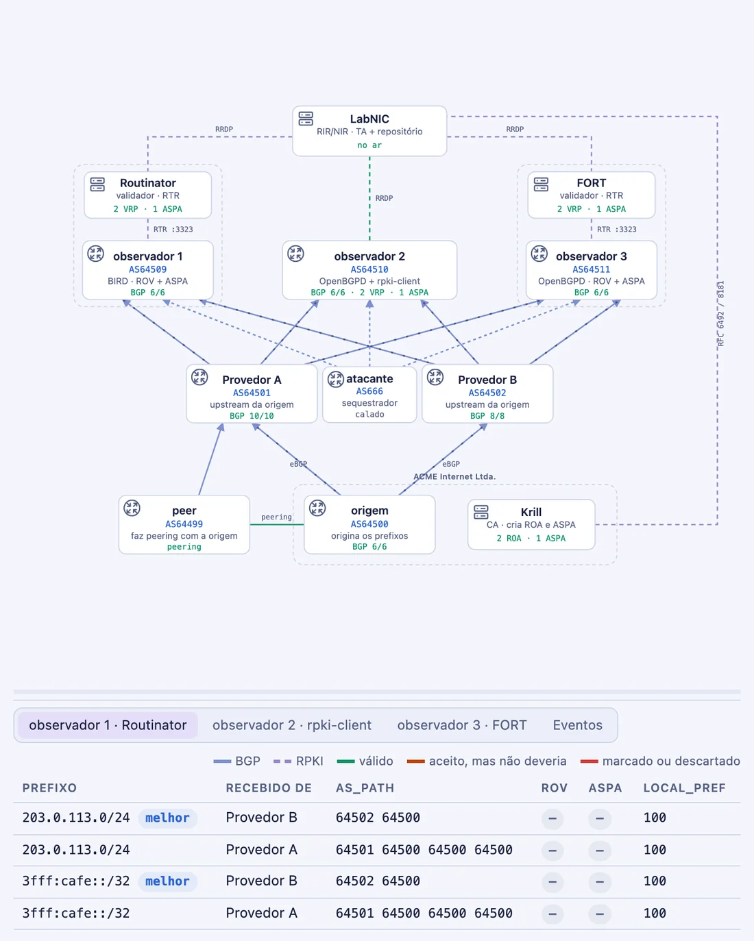Image resolution: width=754 pixels, height=941 pixels.
Task: Open the Eventos tab
Action: click(x=578, y=725)
